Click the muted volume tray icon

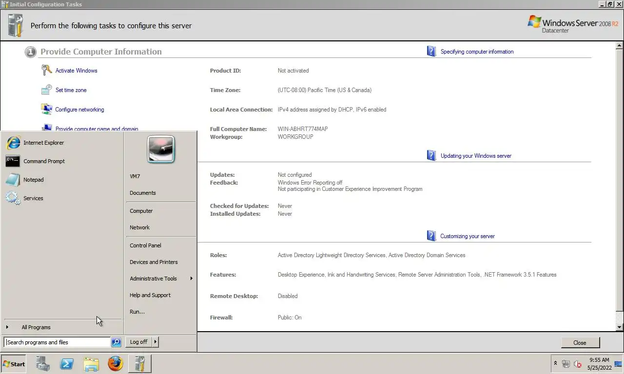[x=578, y=364]
